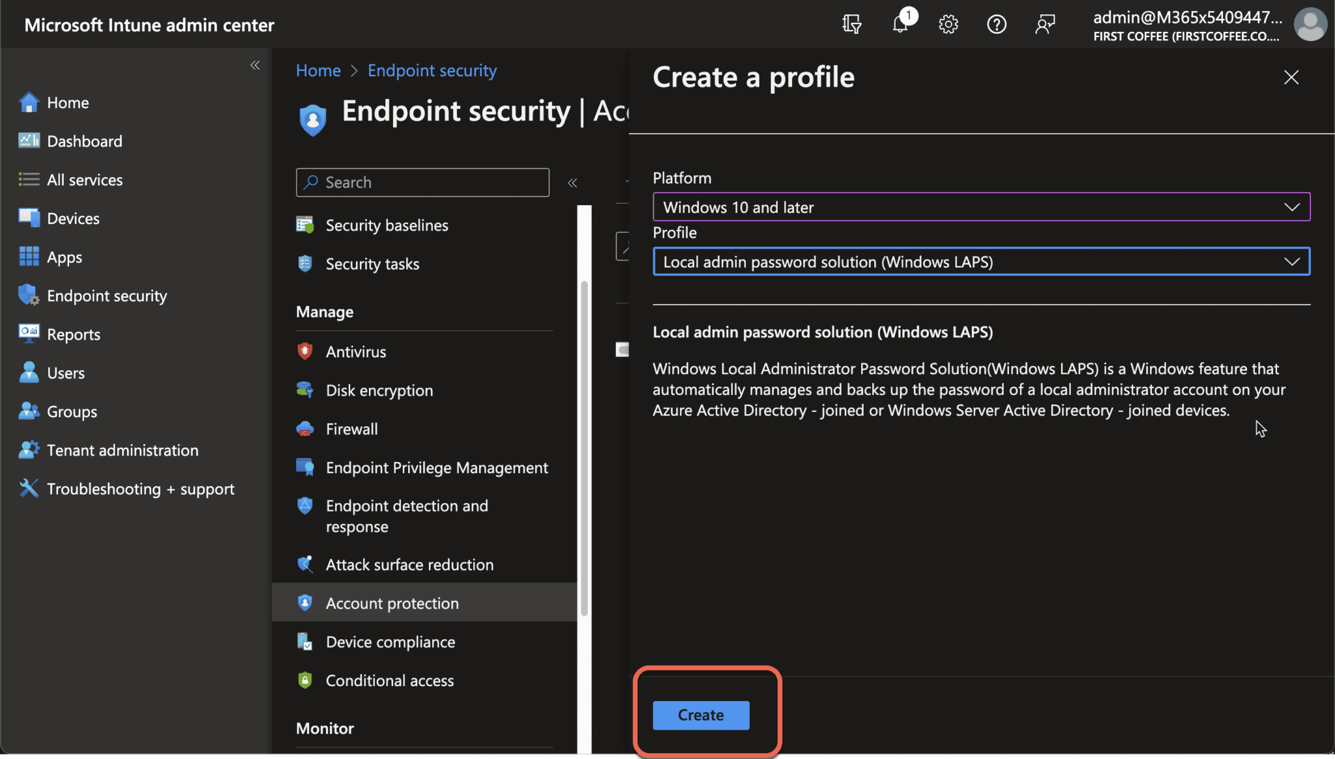The height and width of the screenshot is (759, 1335).
Task: Open the Firewall settings
Action: [351, 429]
